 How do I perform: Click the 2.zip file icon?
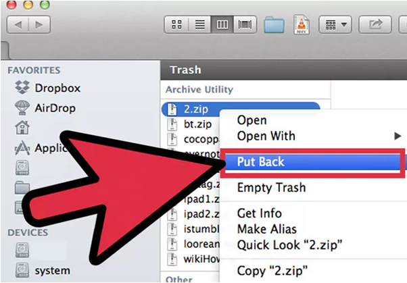coord(172,109)
